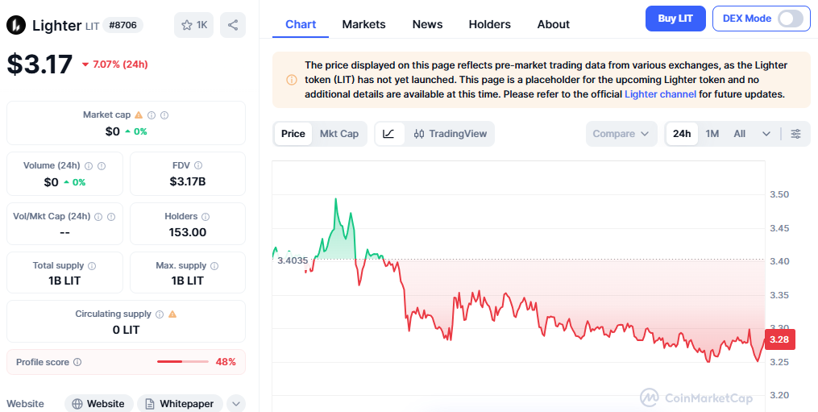Screen dimensions: 818x412
Task: Click the Circulating supply warning triangle
Action: click(x=172, y=314)
